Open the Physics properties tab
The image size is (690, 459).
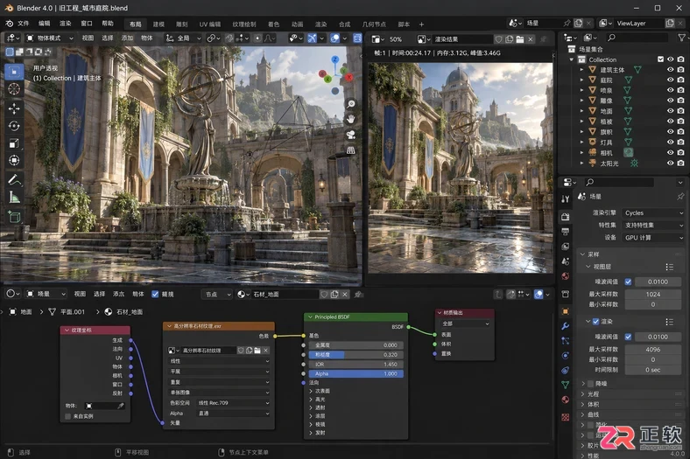pyautogui.click(x=566, y=355)
